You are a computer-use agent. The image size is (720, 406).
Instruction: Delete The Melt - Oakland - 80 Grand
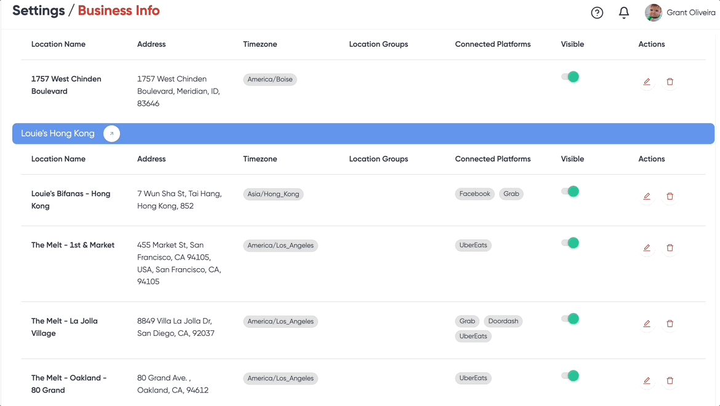click(670, 380)
